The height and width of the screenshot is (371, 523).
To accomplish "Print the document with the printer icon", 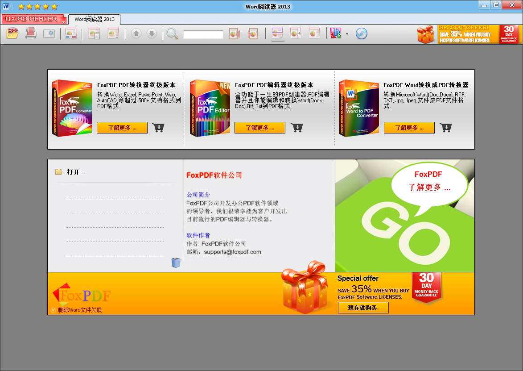I will (30, 33).
